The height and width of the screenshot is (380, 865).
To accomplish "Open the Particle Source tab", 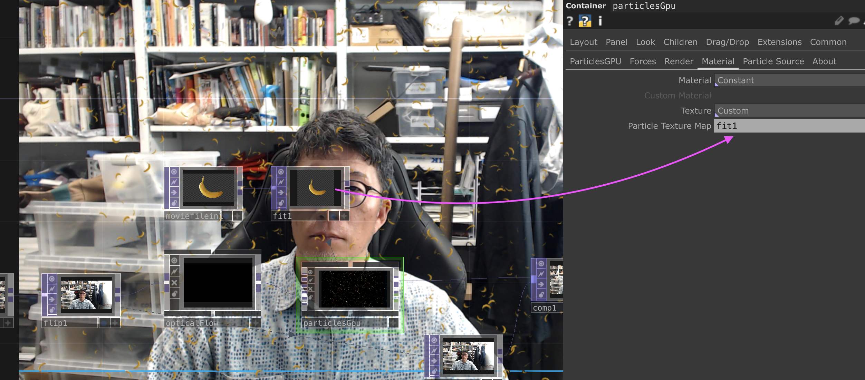I will coord(773,61).
